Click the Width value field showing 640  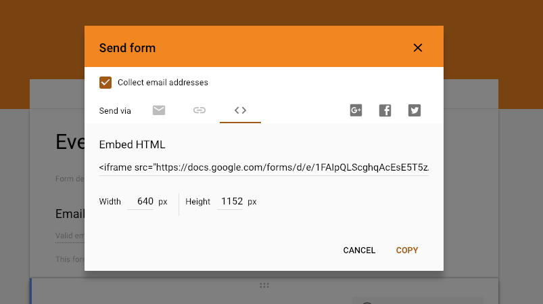click(141, 201)
